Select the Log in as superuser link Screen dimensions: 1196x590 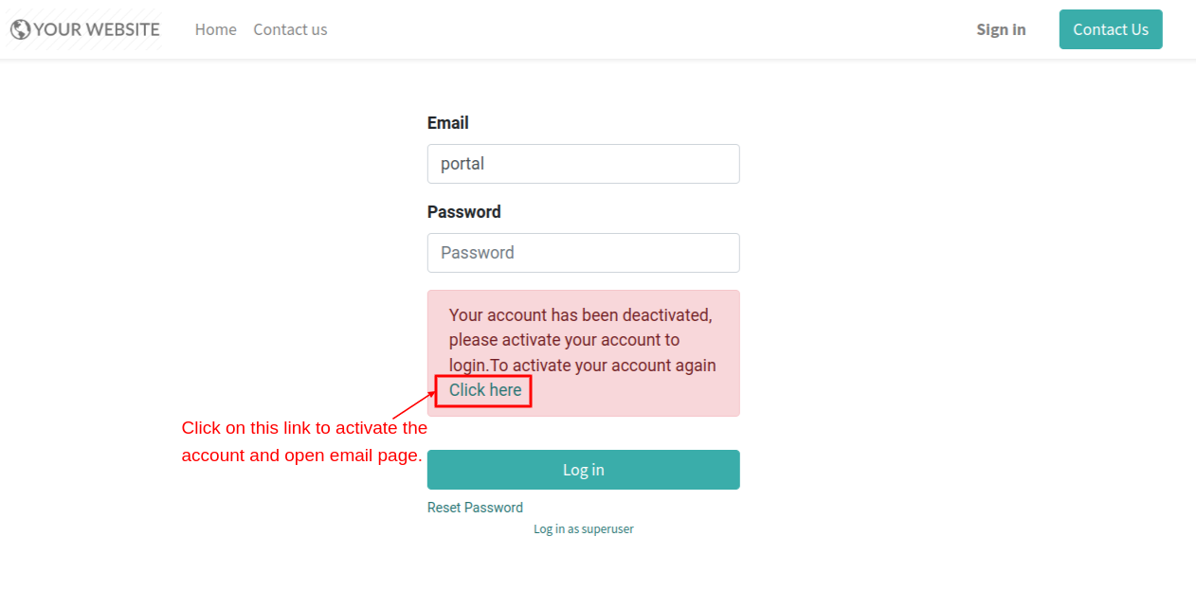584,529
